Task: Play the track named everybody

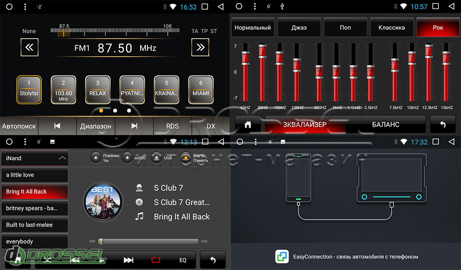Action: 34,241
